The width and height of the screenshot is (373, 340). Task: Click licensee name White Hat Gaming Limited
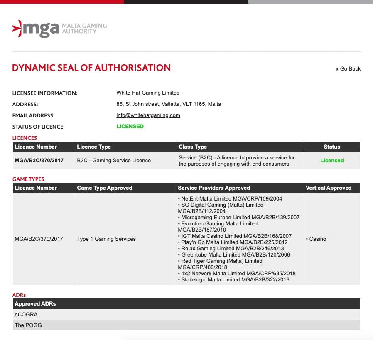[148, 93]
